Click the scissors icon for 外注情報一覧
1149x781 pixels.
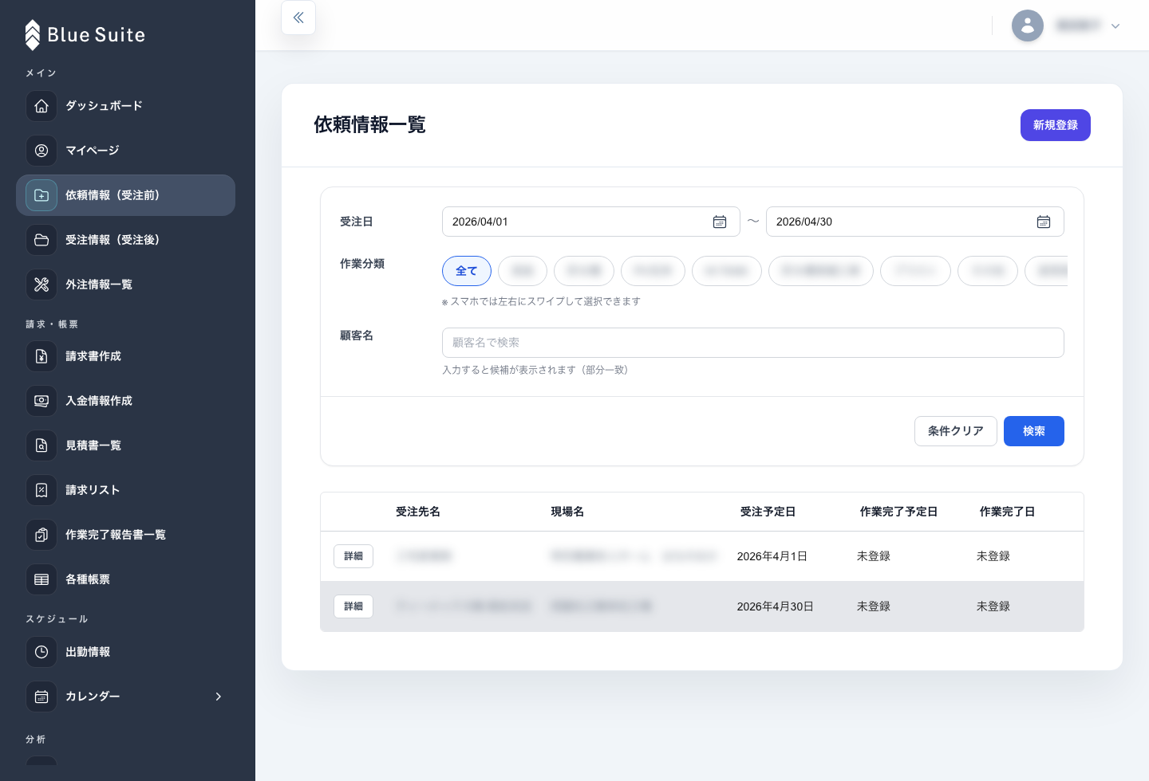41,285
